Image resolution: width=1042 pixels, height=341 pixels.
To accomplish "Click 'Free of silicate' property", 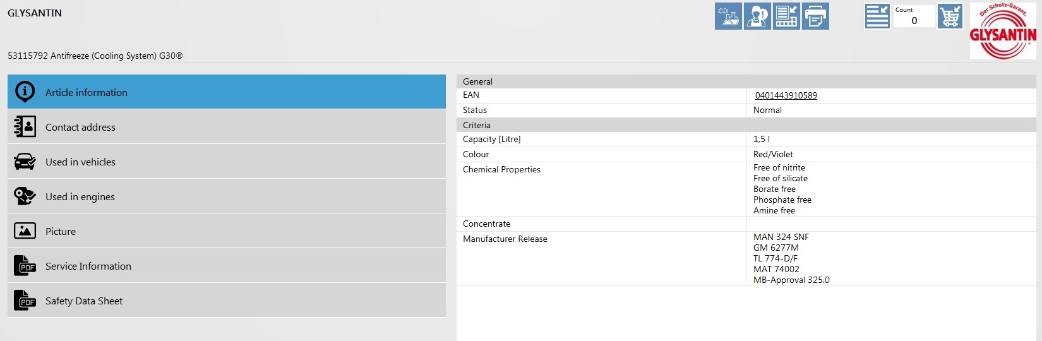I will coord(781,178).
